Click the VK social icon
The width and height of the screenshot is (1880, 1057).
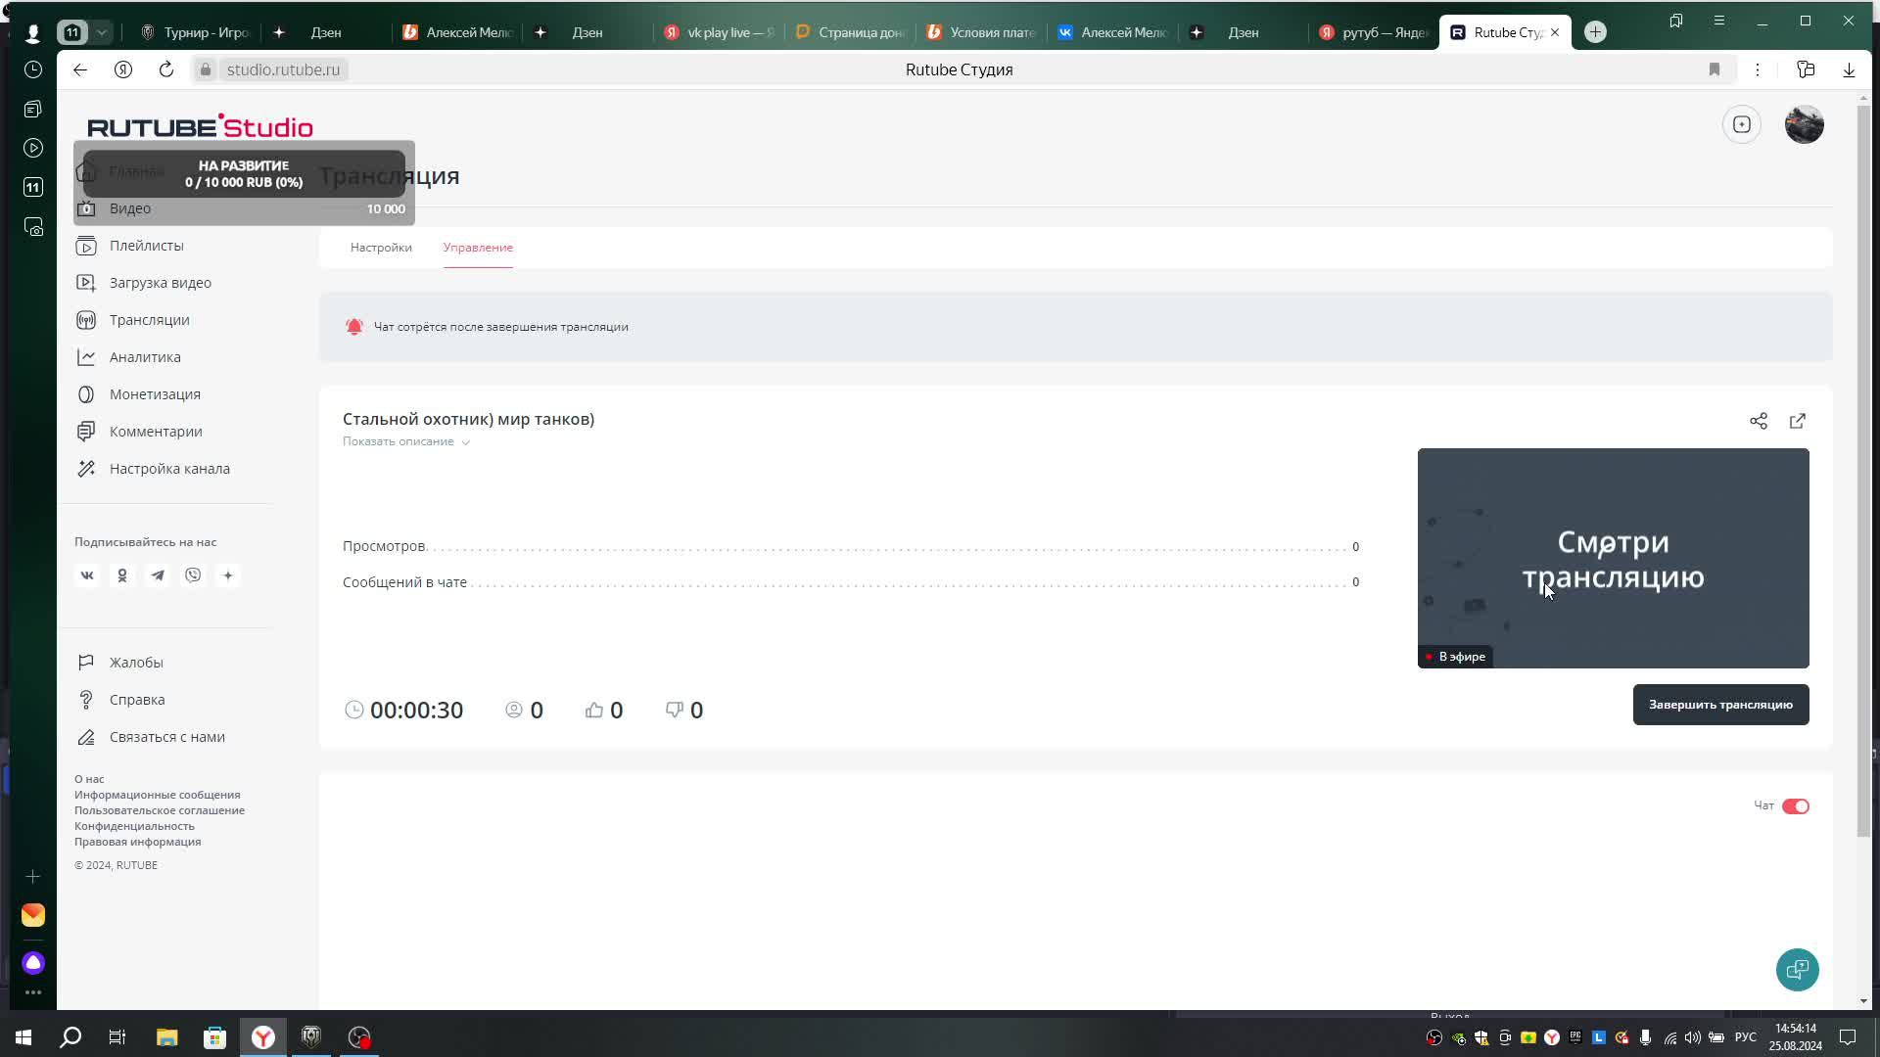(87, 575)
